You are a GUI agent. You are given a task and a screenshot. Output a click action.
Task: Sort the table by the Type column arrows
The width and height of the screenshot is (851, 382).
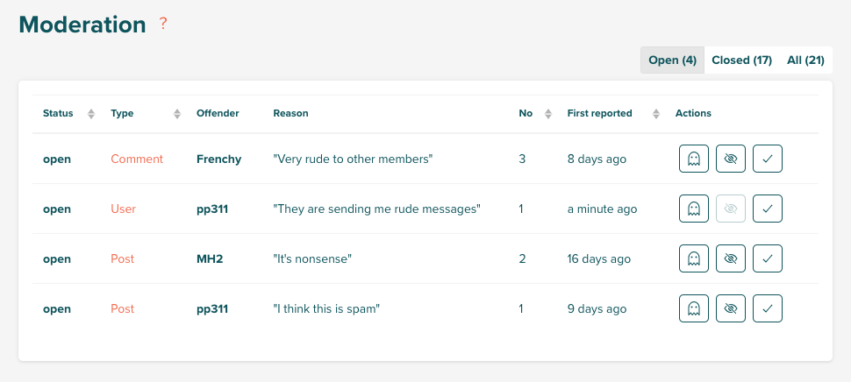[x=177, y=114]
